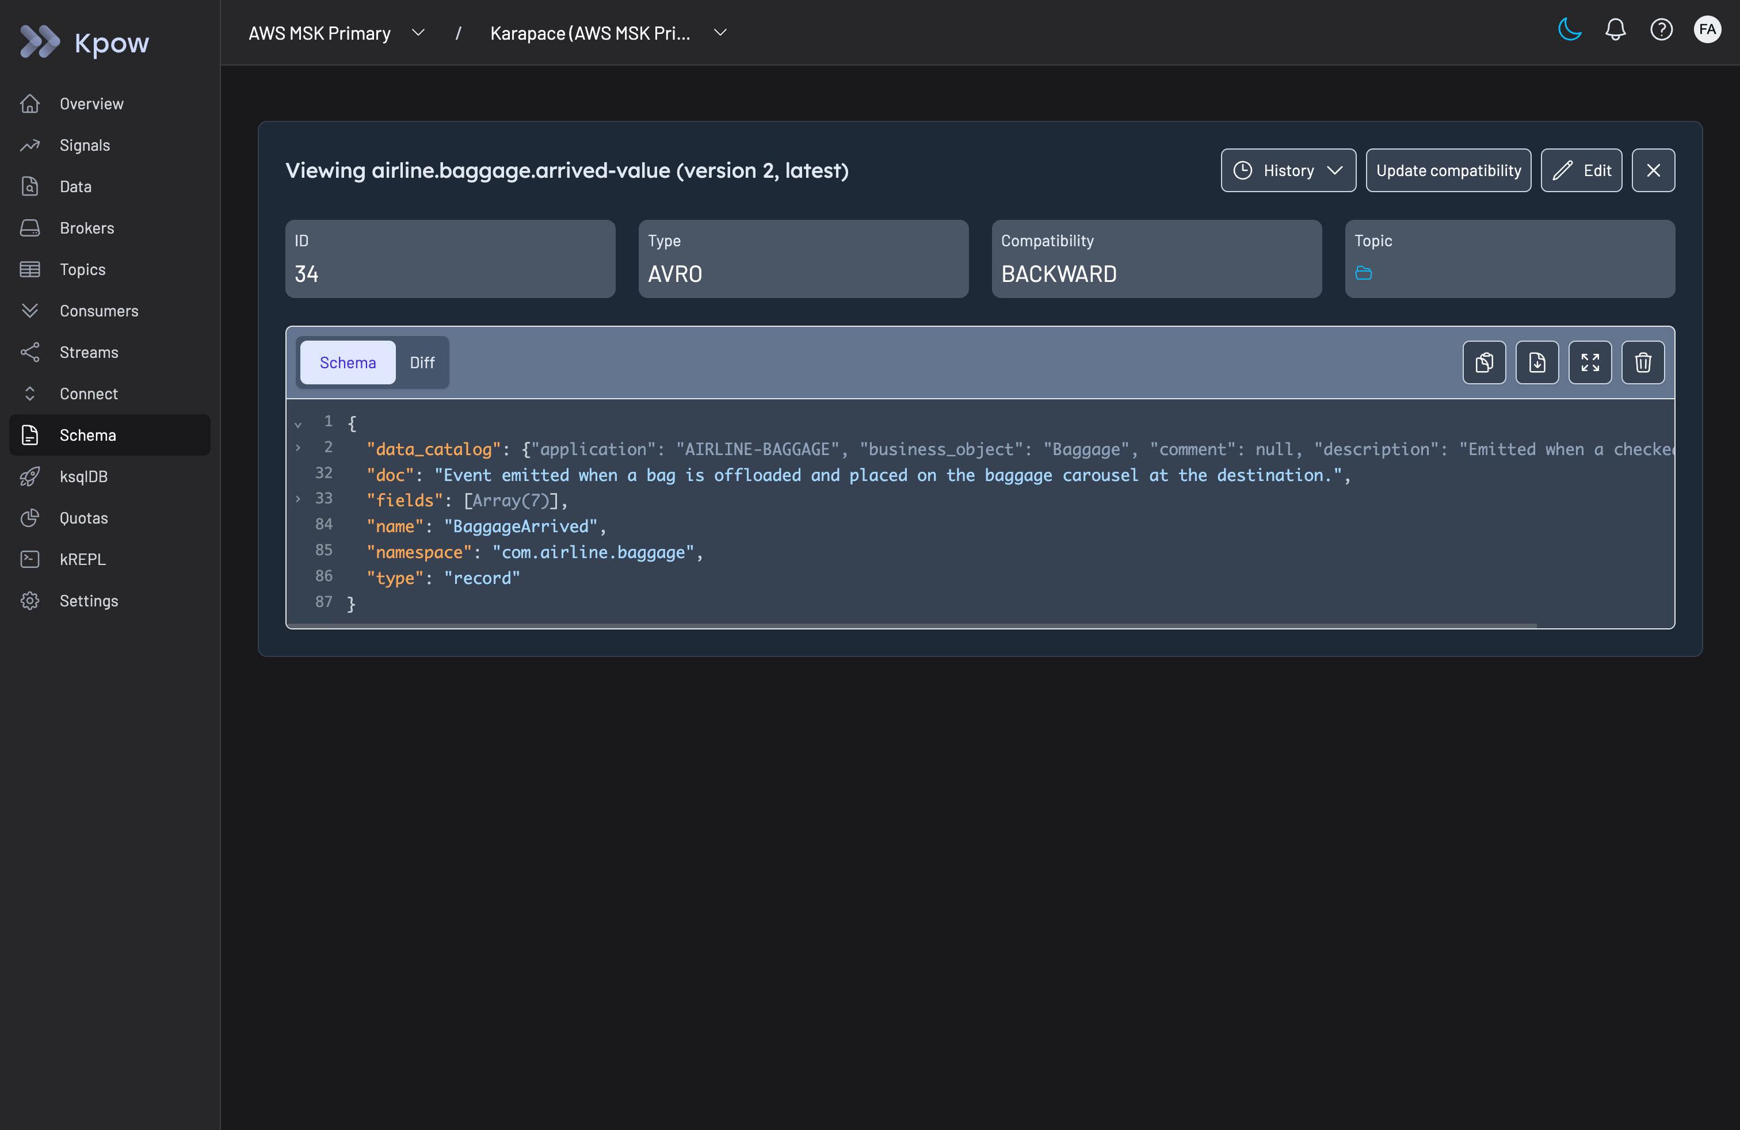
Task: Click the horizontal scrollbar of the schema editor
Action: 911,625
